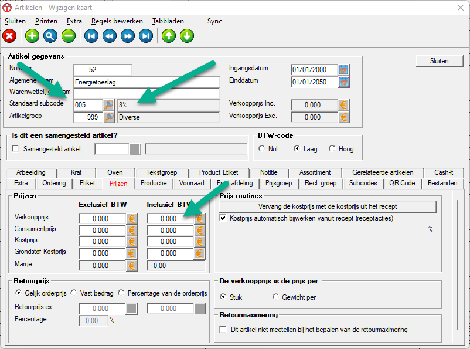Click euro icon beside Verkoopprijs Exc.
Viewport: 470px width, 349px height.
(343, 117)
